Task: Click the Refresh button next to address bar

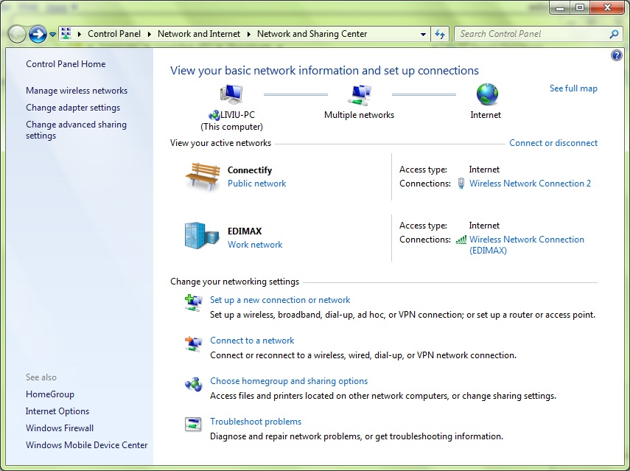Action: [x=440, y=34]
